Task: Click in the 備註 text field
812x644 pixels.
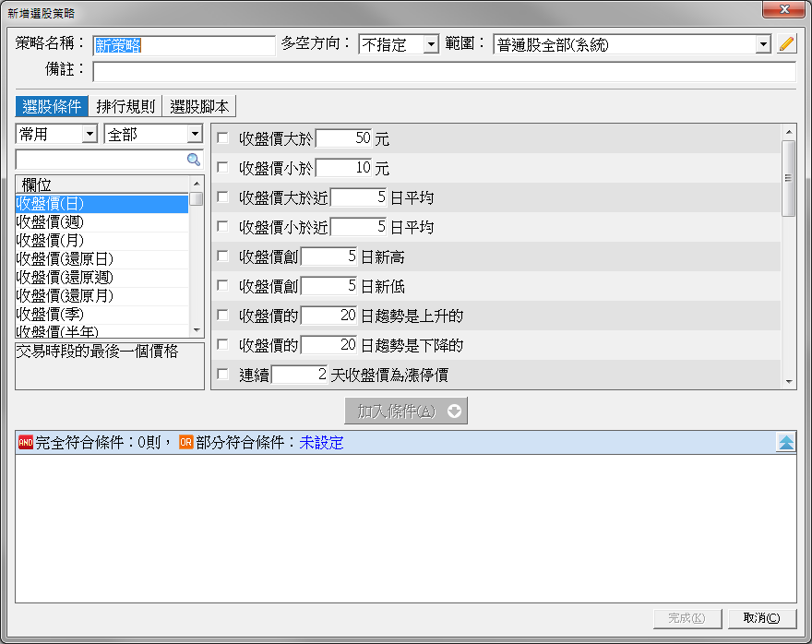Action: [443, 71]
